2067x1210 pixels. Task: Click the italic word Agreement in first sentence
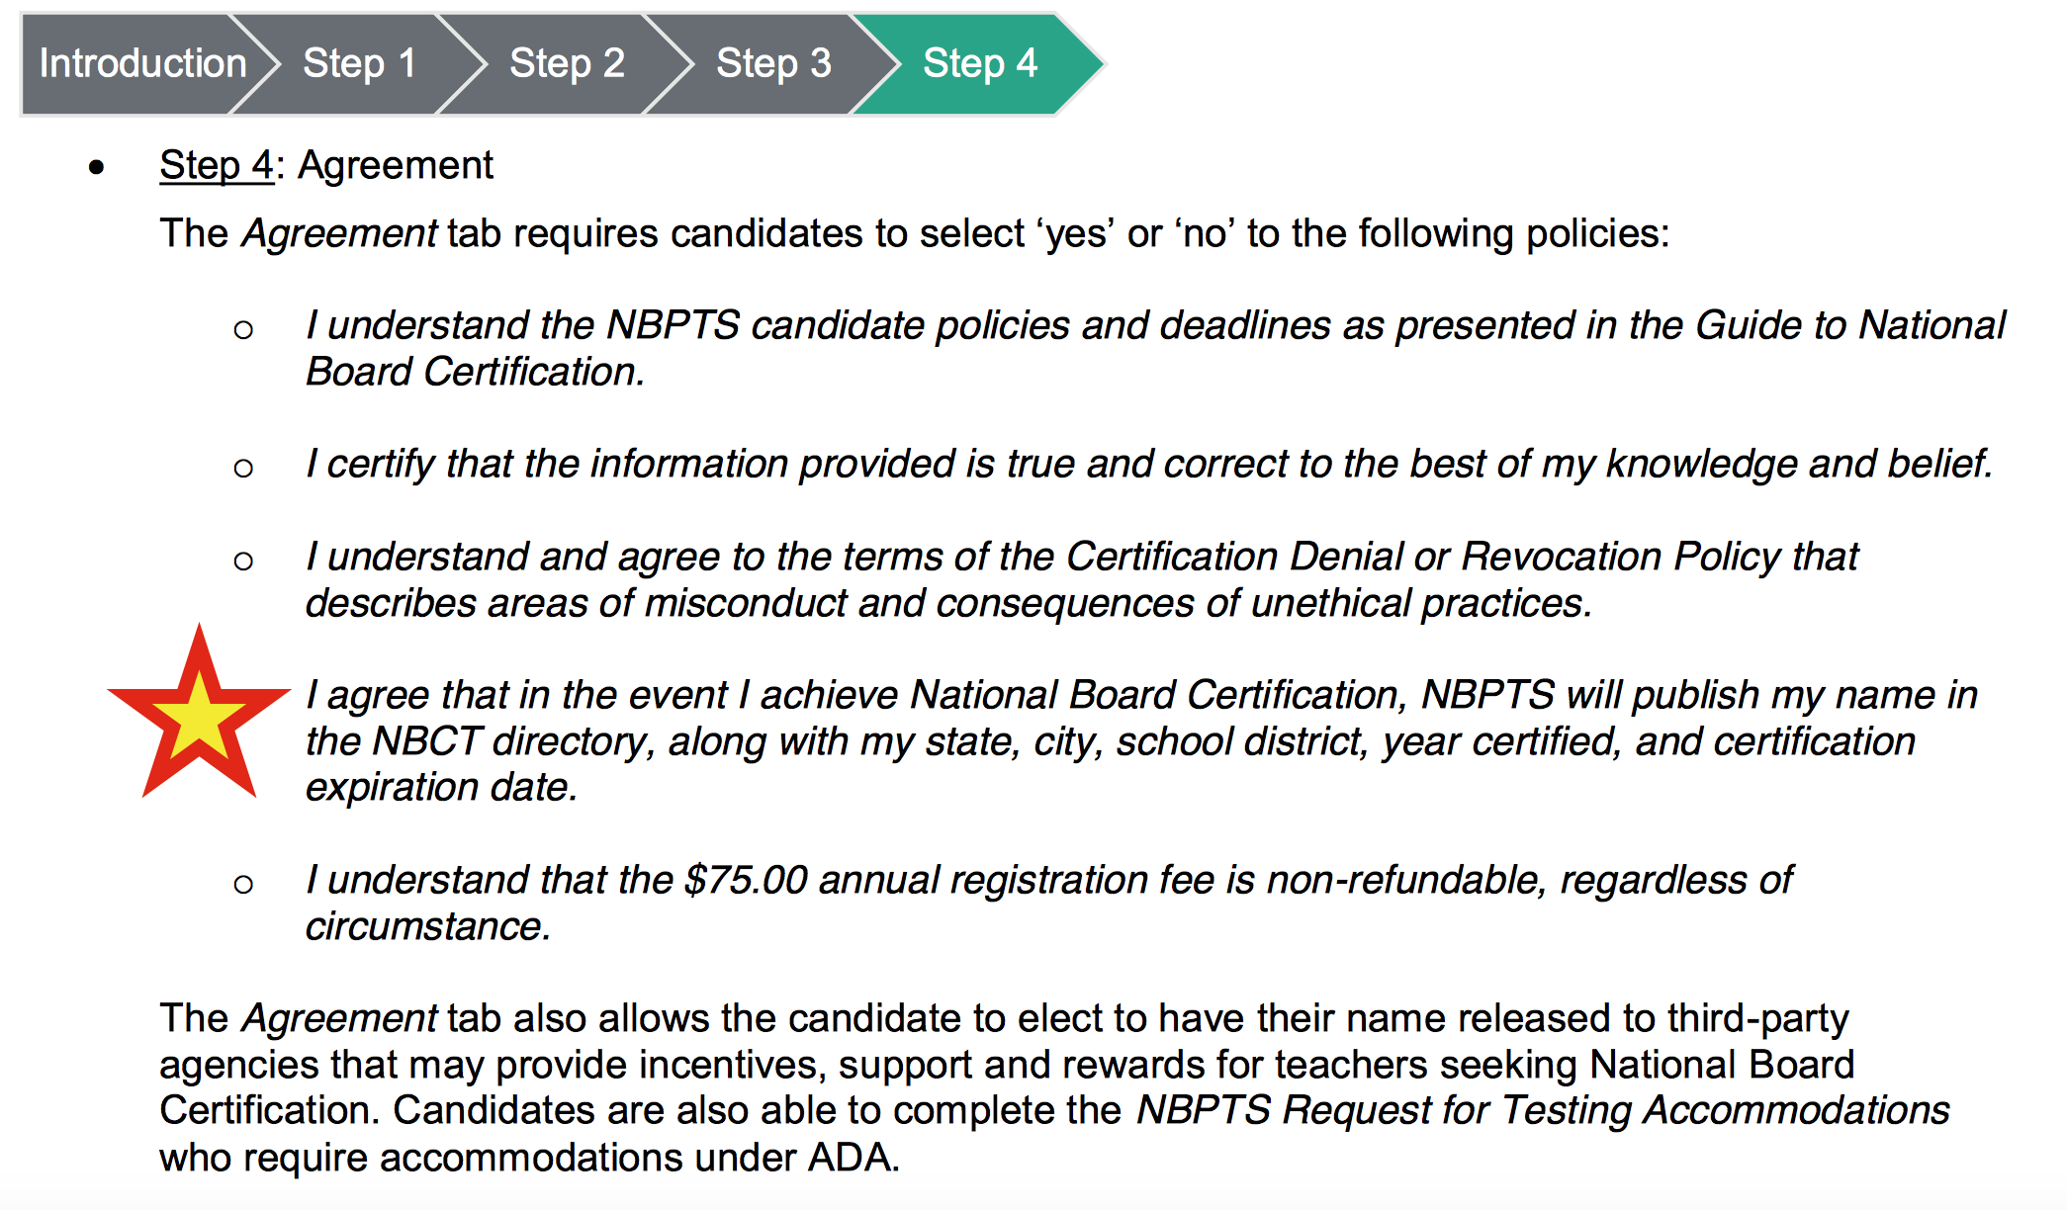tap(339, 233)
